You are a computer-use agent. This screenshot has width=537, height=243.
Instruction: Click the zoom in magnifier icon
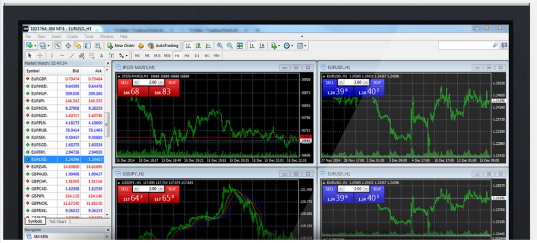(220, 46)
